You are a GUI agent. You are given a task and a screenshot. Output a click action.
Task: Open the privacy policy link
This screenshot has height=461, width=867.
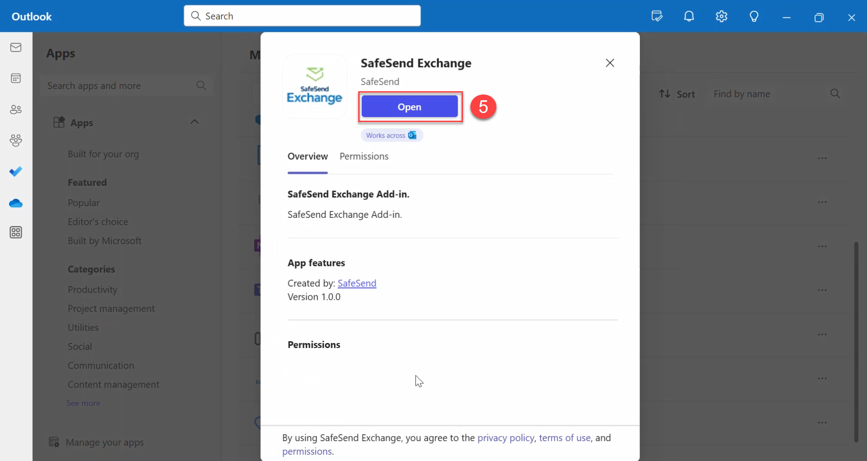[506, 438]
